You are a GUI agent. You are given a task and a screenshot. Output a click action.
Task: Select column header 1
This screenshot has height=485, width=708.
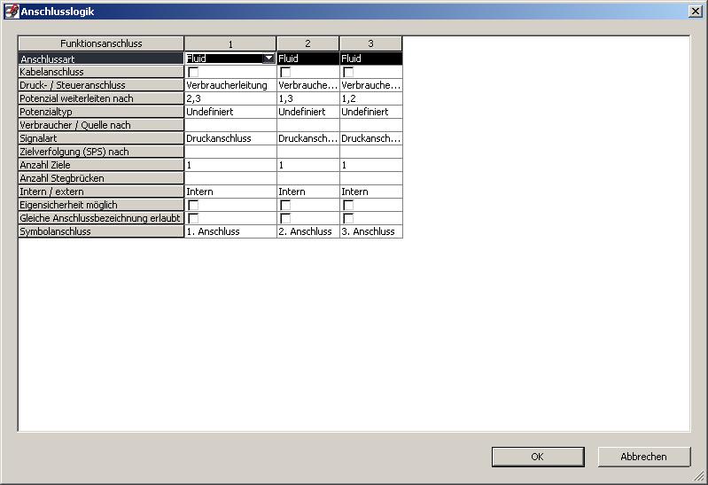coord(230,43)
